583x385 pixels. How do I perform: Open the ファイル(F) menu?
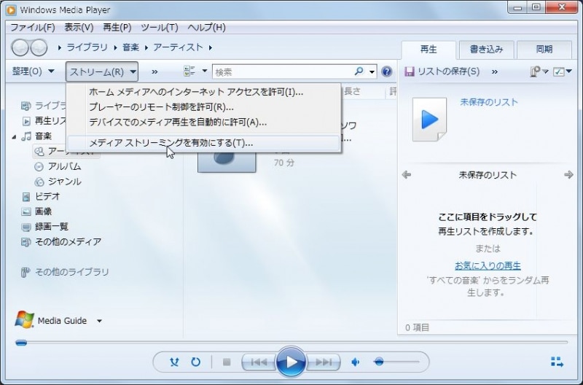click(33, 28)
